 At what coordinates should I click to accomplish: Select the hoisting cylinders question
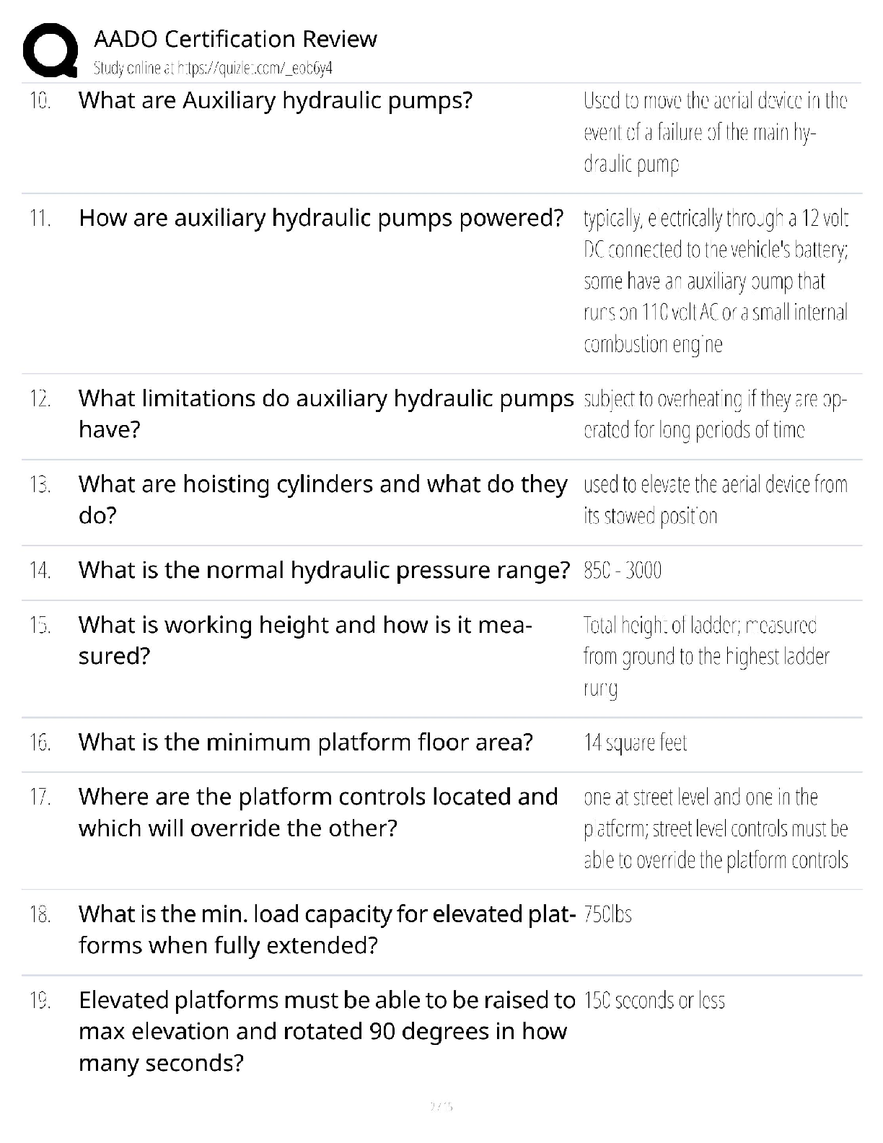tap(323, 499)
